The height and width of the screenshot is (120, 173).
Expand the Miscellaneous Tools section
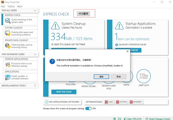(x=35, y=86)
